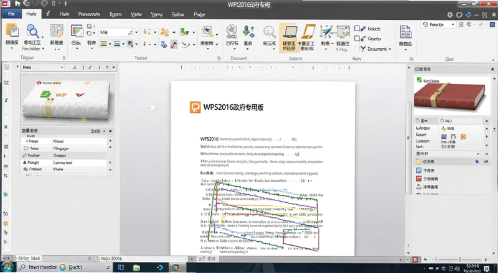Switch to the "Vloev" ribbon tab
Screen dimensions: 498x273
(136, 14)
